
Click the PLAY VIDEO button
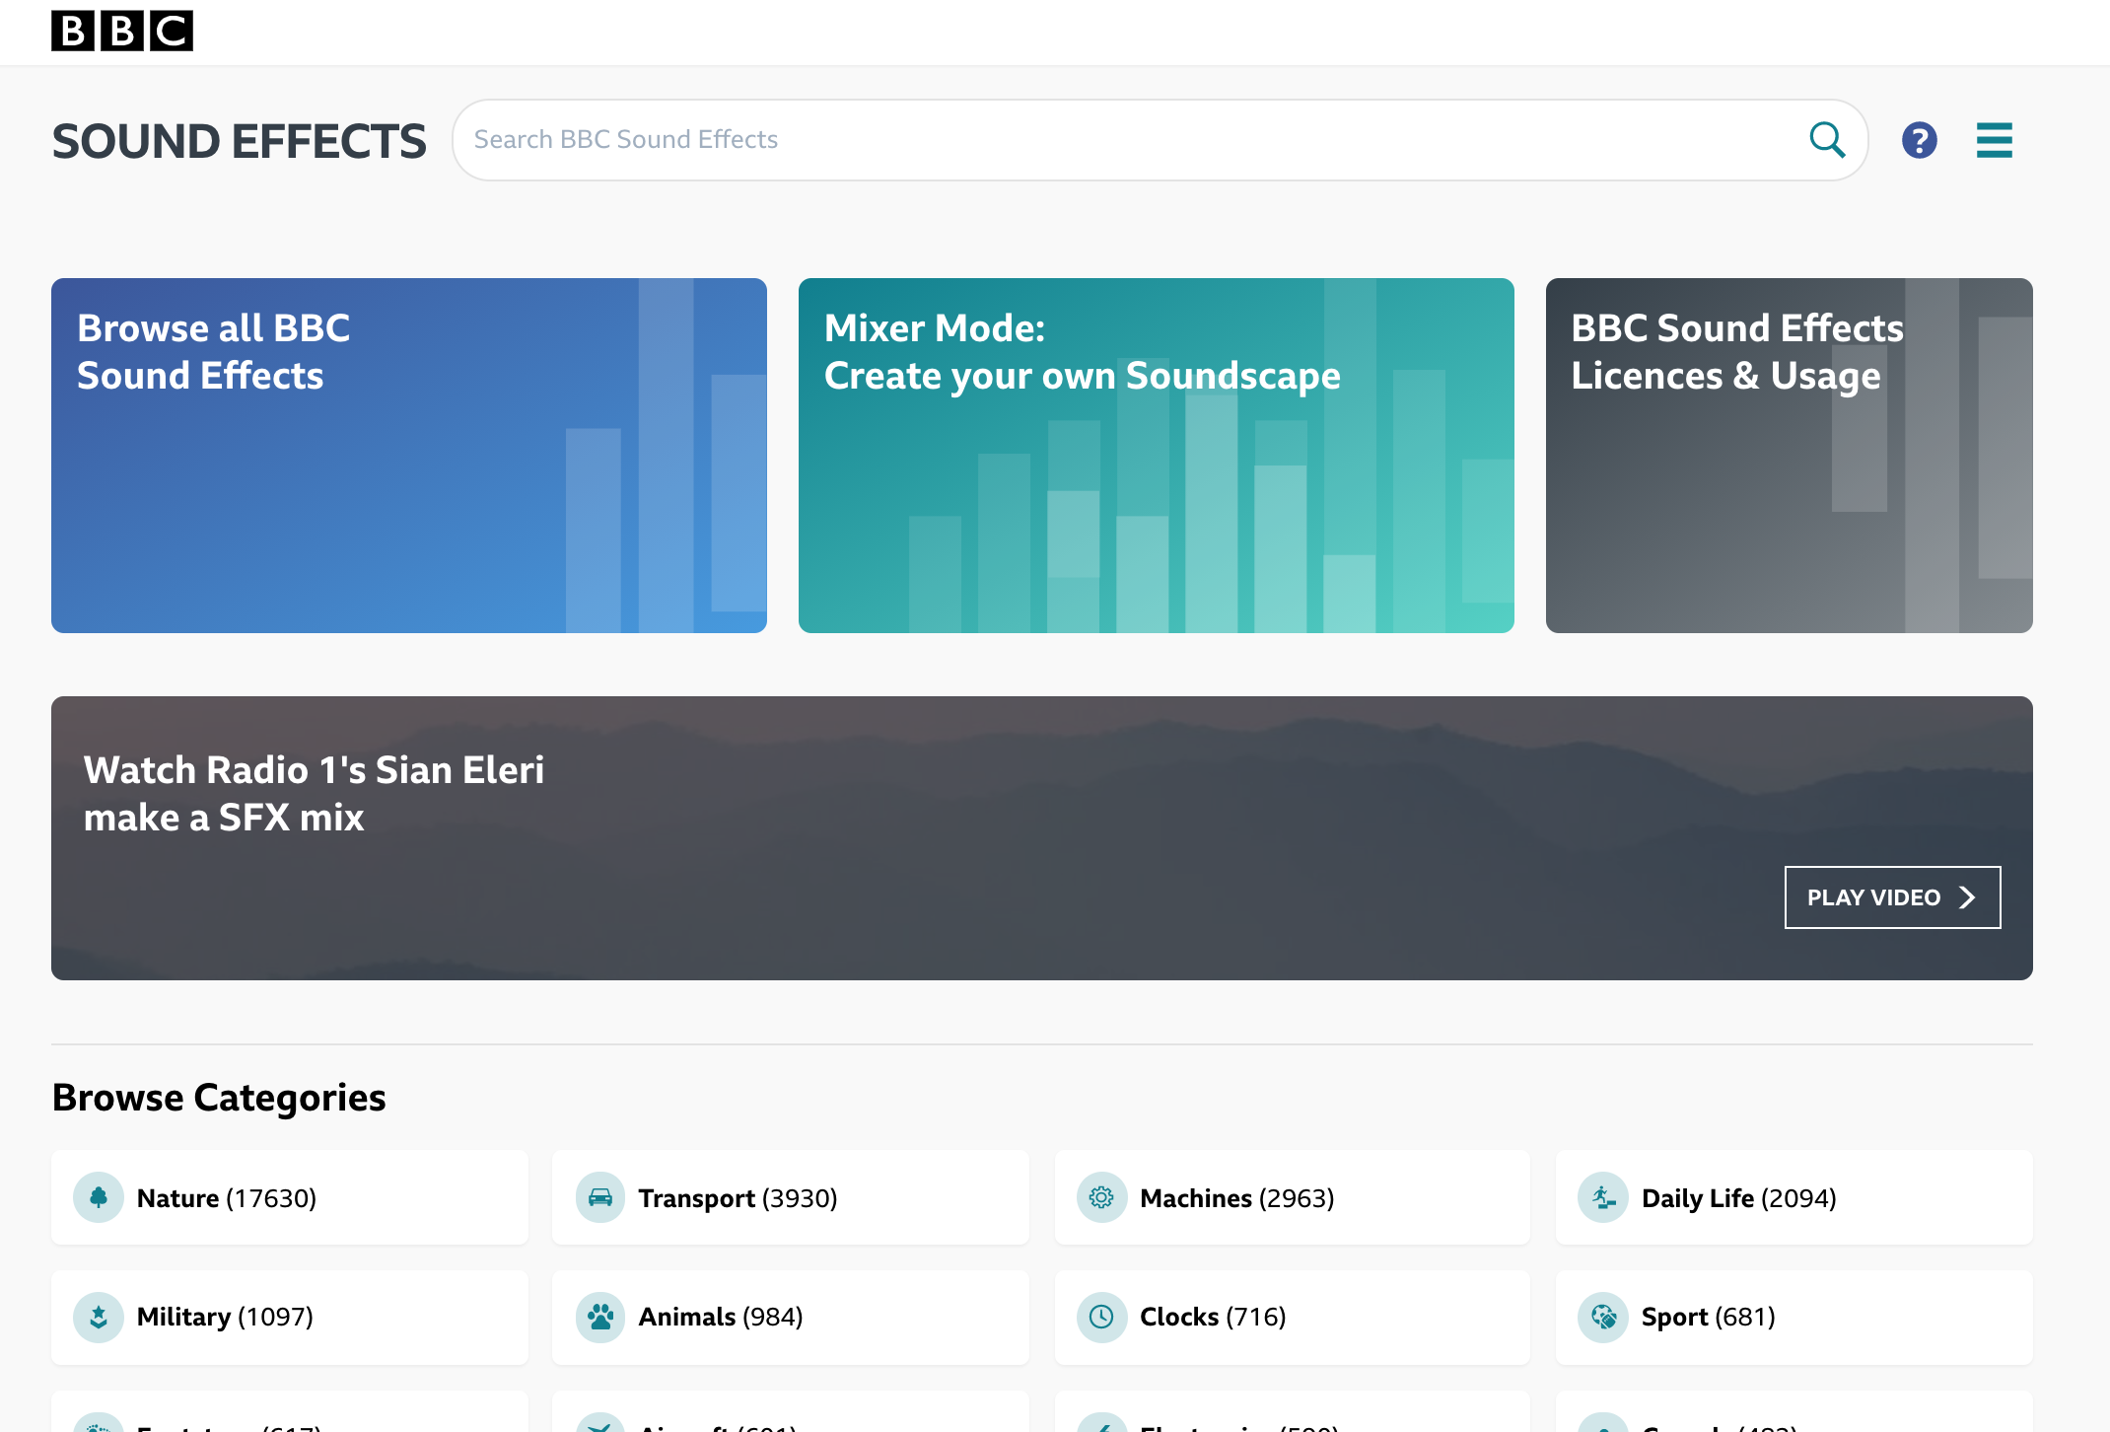(x=1892, y=897)
